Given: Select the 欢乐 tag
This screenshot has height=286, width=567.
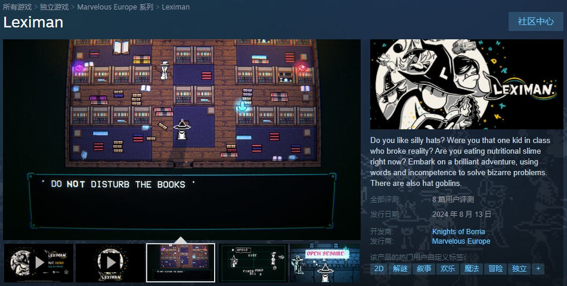Looking at the screenshot, I should pyautogui.click(x=448, y=269).
